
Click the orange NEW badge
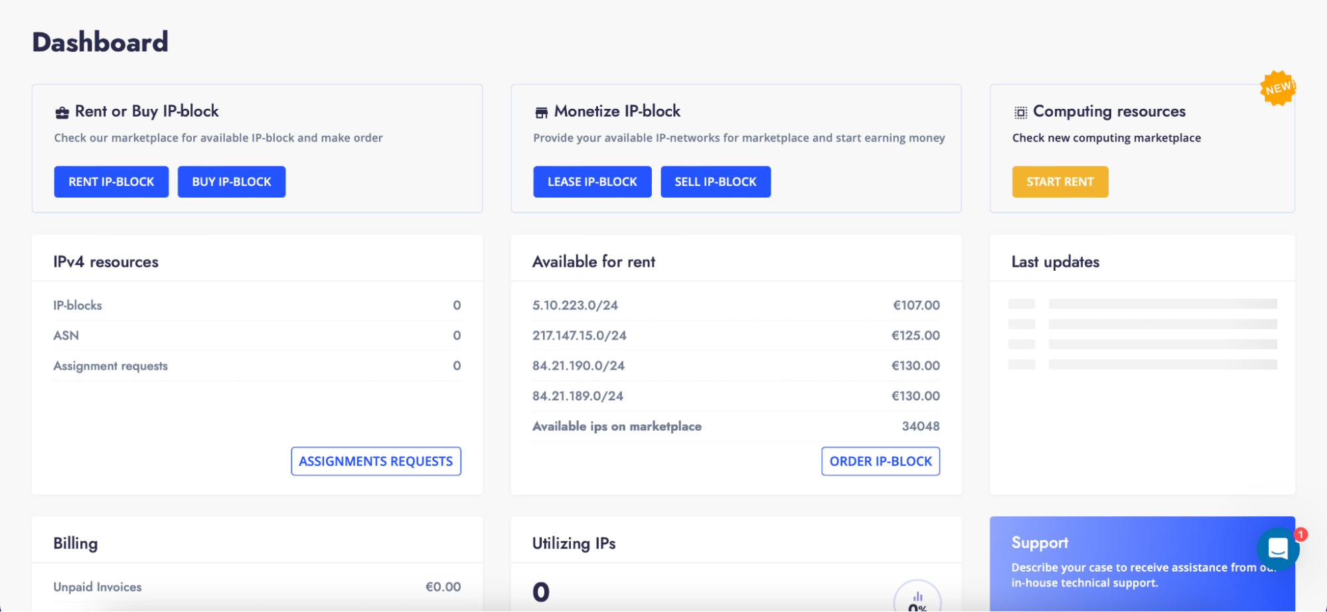point(1277,88)
